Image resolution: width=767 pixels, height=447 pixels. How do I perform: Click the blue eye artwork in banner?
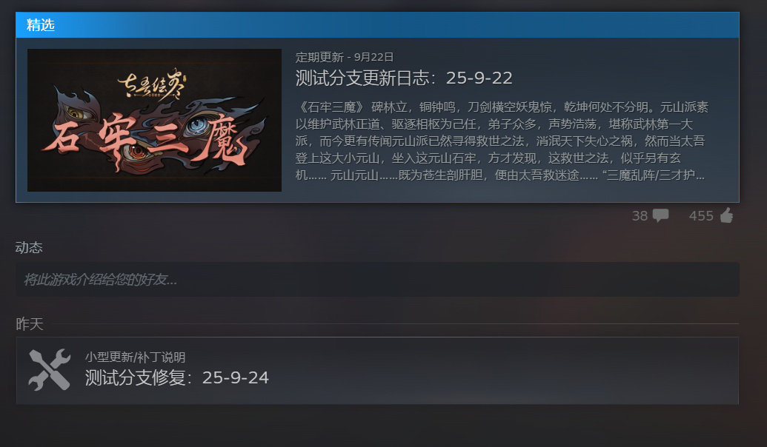click(x=197, y=126)
